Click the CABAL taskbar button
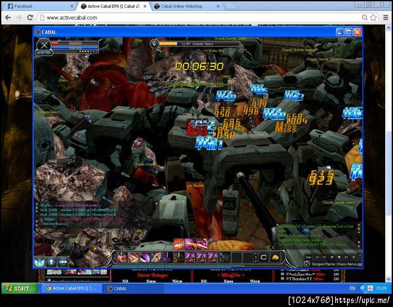 coord(133,289)
